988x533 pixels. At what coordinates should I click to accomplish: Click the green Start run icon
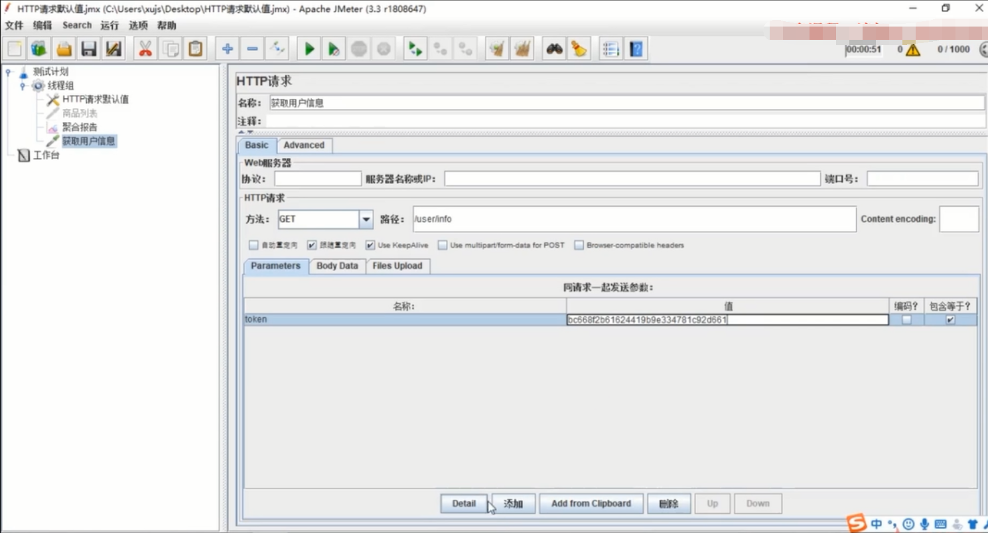coord(309,49)
